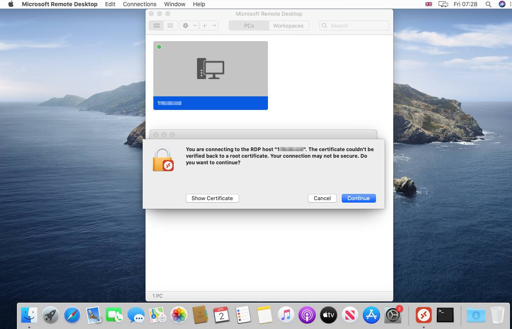This screenshot has height=329, width=512.
Task: Open Launchpad from the Dock
Action: click(x=51, y=315)
